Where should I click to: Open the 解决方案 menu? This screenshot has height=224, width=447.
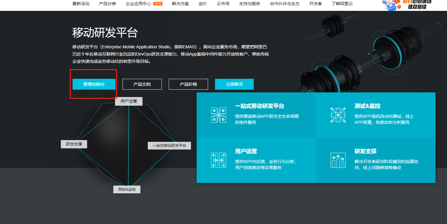point(180,4)
